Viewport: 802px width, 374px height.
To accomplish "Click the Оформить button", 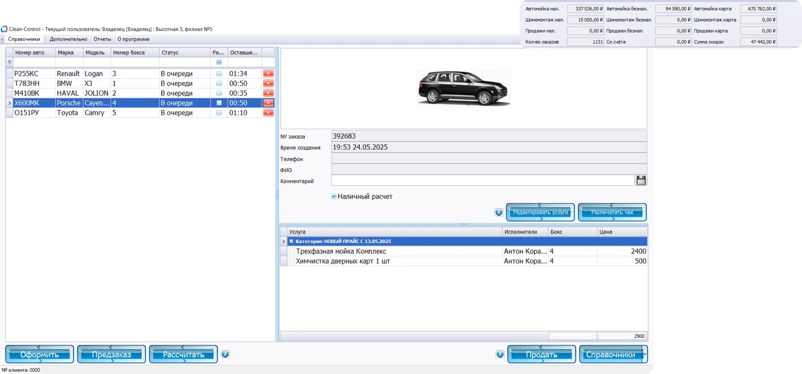I will pyautogui.click(x=39, y=354).
